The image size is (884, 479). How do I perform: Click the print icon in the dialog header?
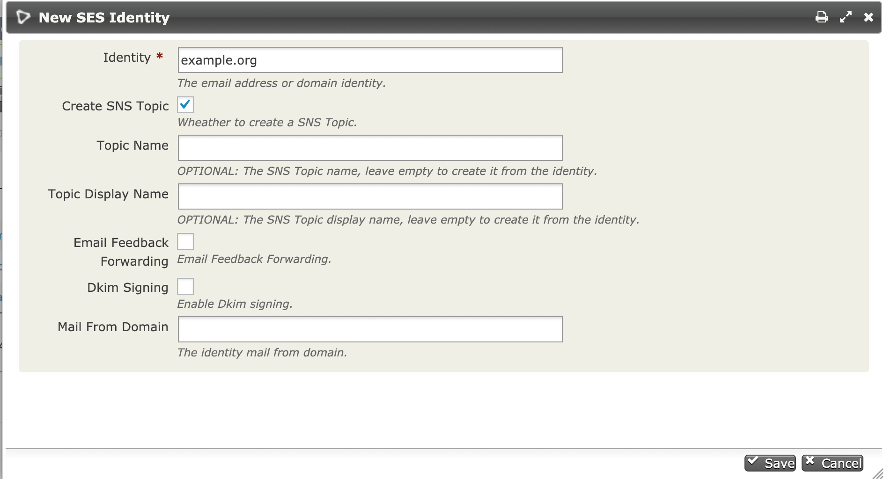(x=821, y=17)
